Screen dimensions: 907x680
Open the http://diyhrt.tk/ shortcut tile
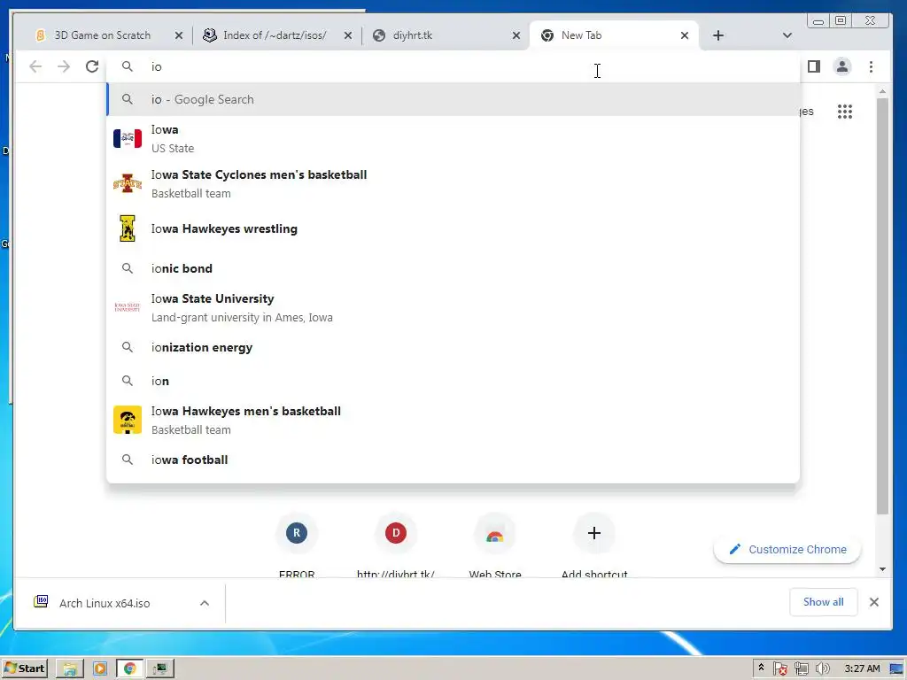(x=396, y=544)
